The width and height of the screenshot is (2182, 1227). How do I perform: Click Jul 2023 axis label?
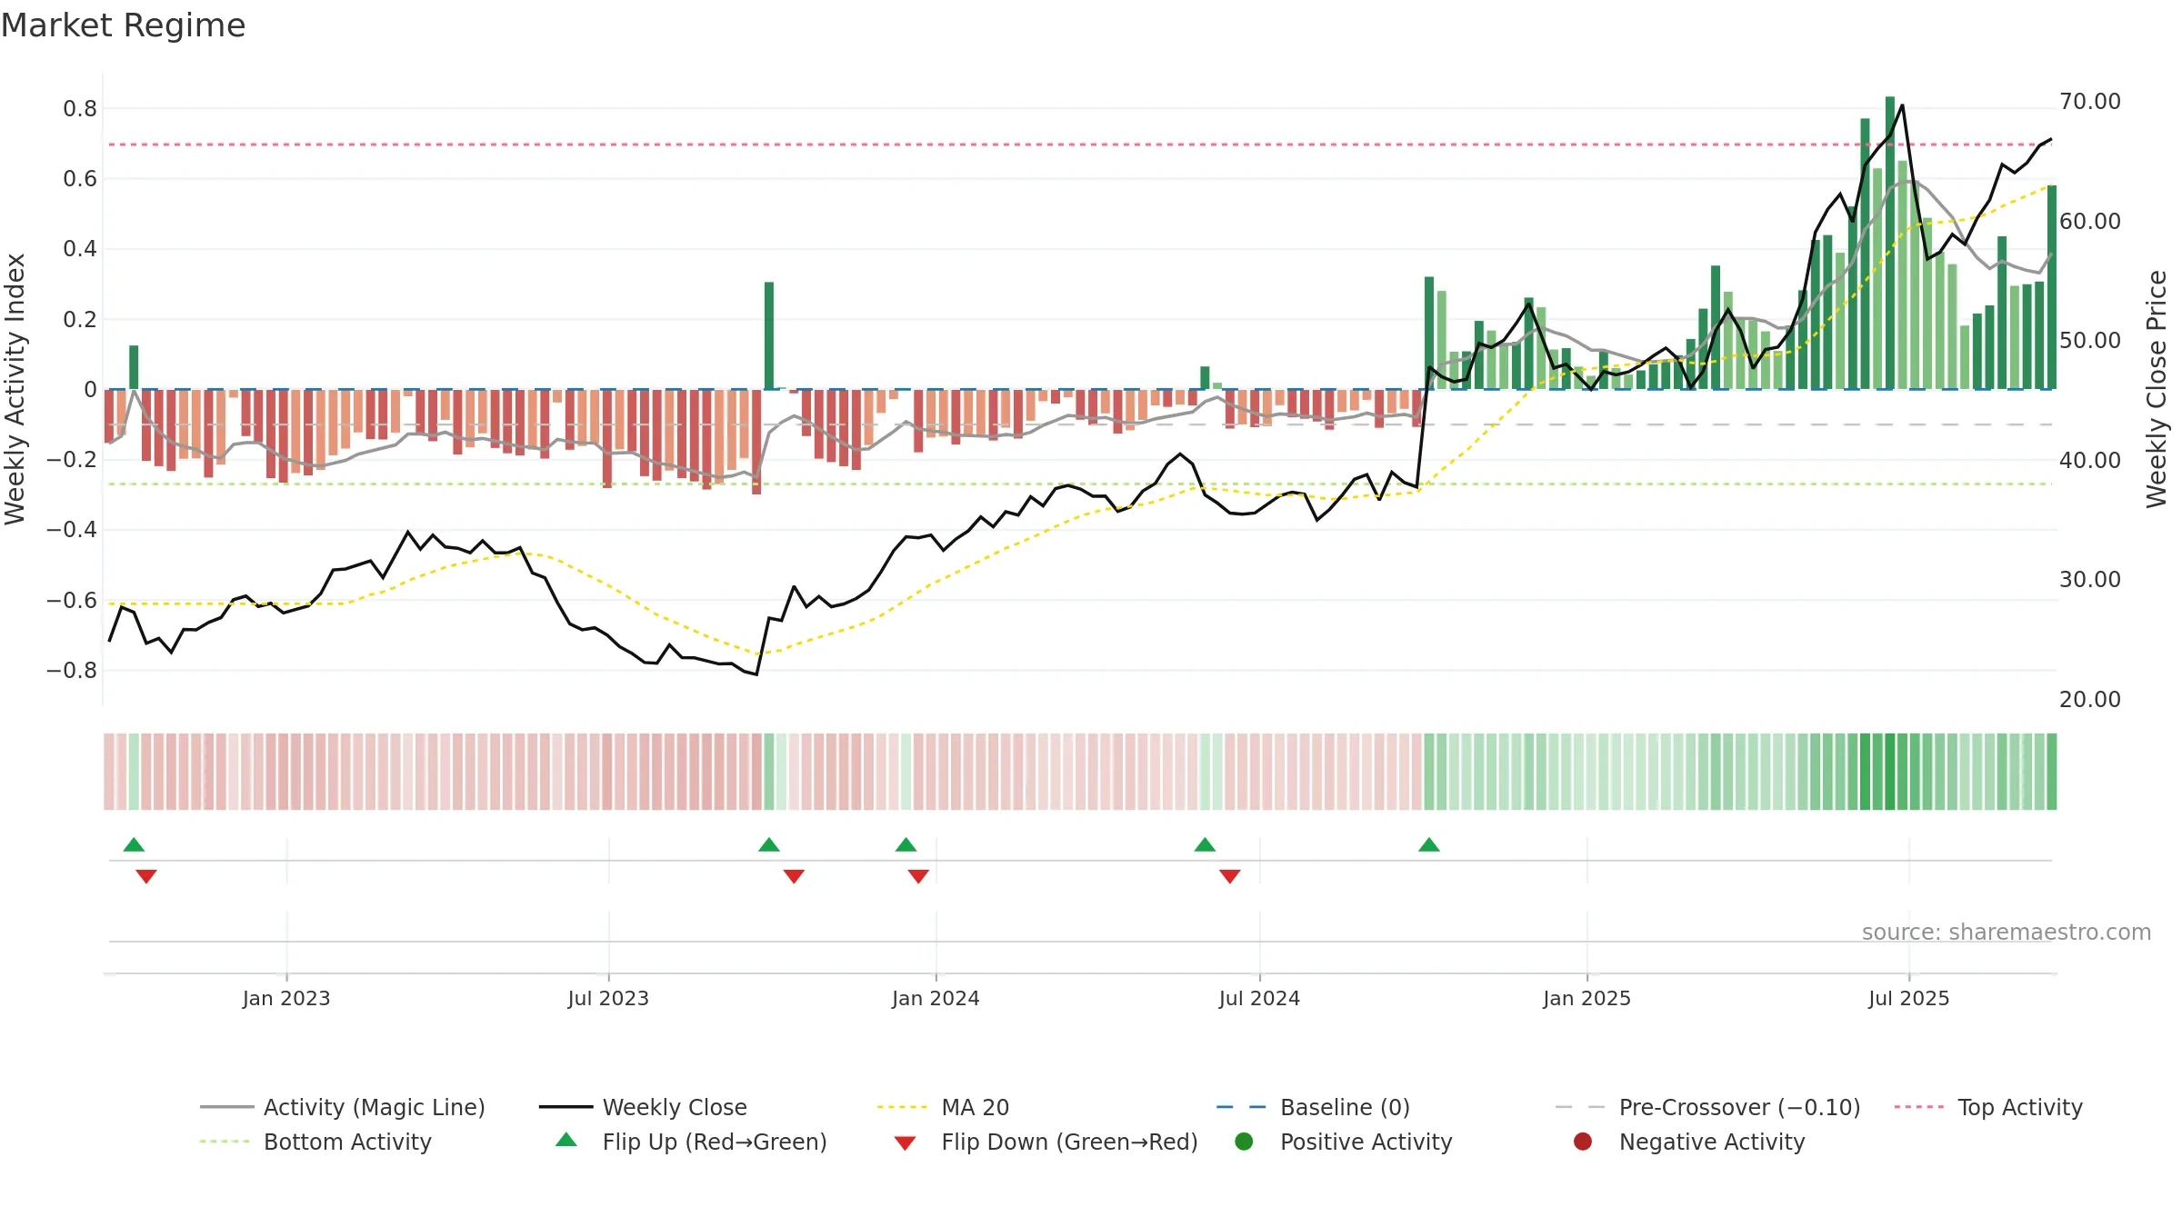[608, 998]
